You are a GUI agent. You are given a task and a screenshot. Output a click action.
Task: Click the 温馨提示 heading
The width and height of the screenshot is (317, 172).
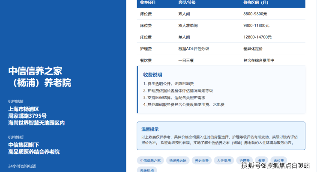tap(150, 129)
